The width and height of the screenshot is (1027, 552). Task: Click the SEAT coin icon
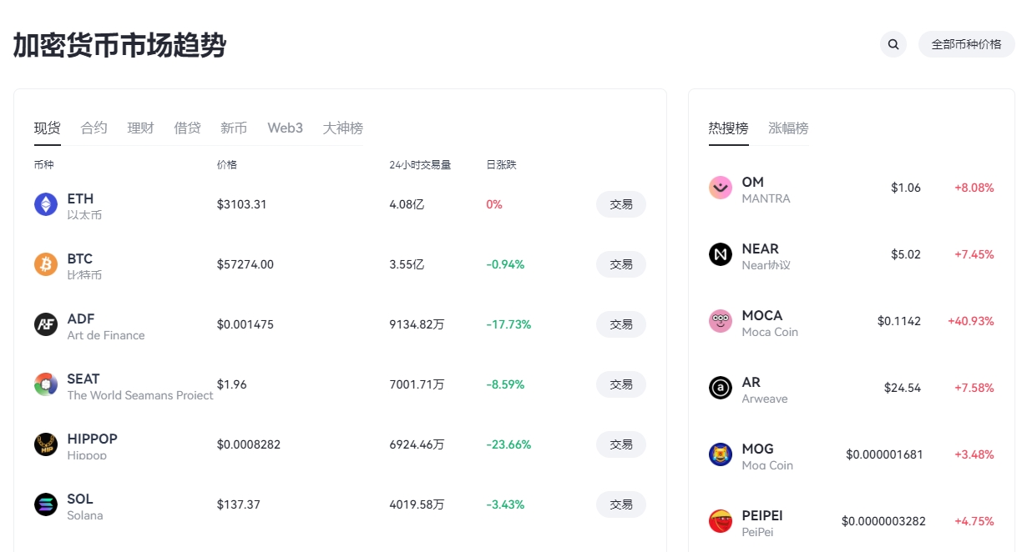tap(46, 384)
